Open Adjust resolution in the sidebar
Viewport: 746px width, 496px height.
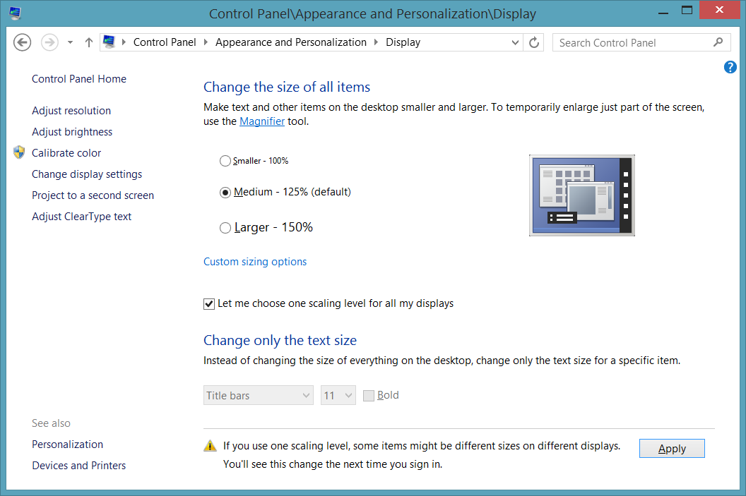tap(71, 111)
